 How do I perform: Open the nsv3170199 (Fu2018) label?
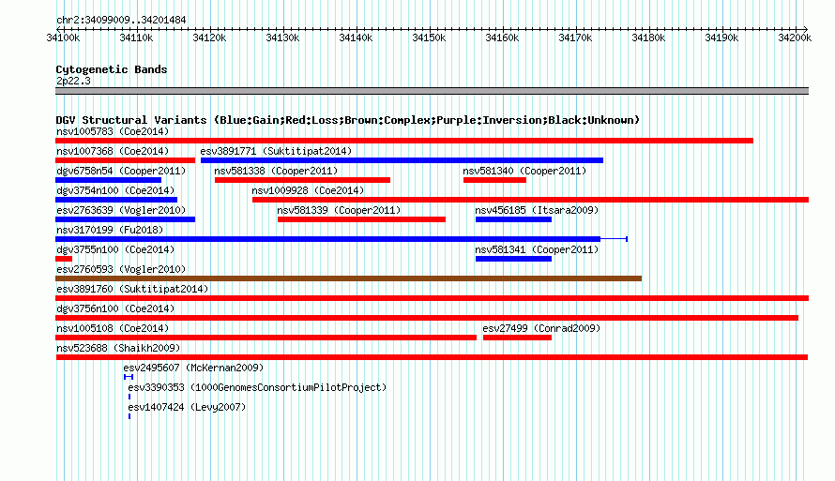[110, 230]
